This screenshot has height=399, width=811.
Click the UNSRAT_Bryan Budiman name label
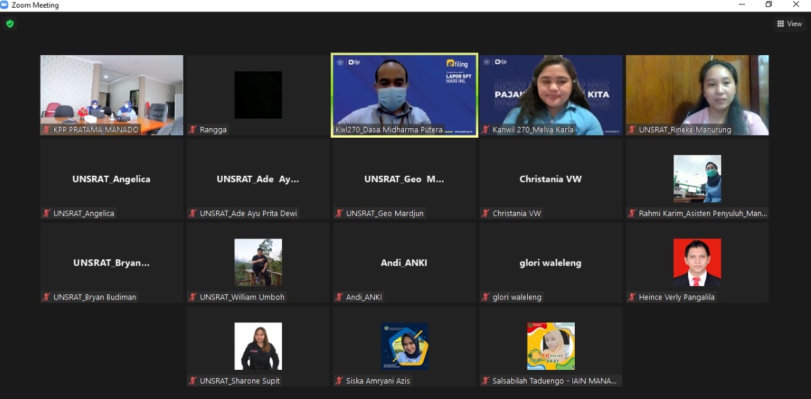point(95,298)
